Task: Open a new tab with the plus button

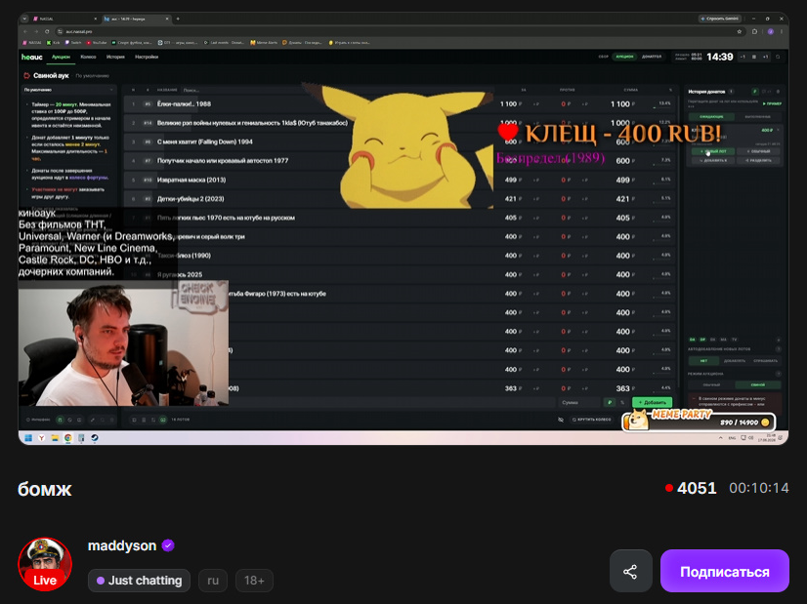Action: (x=178, y=19)
